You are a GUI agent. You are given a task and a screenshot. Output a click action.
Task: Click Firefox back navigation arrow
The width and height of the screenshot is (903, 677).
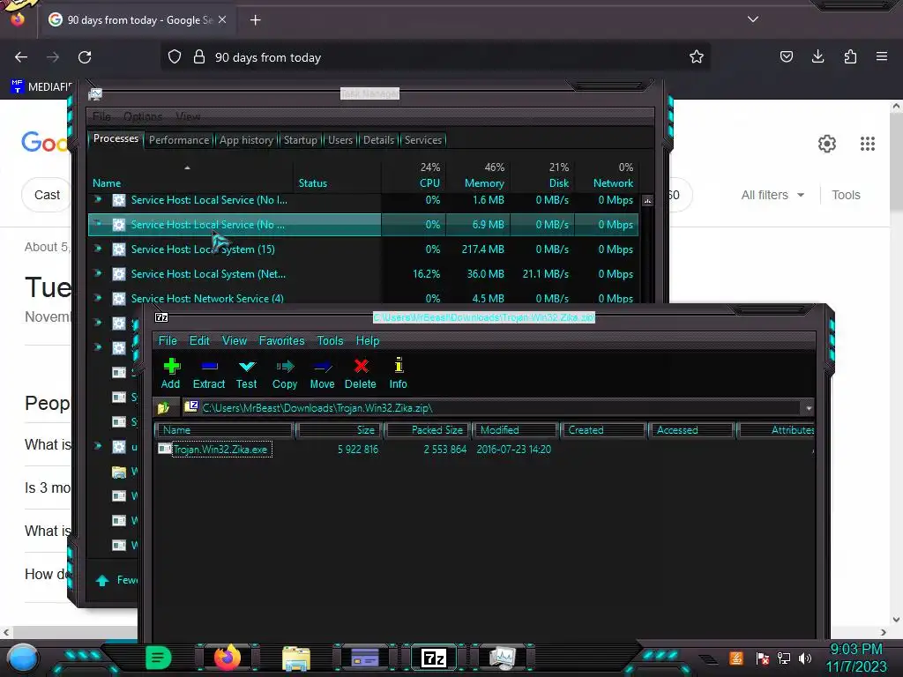21,57
